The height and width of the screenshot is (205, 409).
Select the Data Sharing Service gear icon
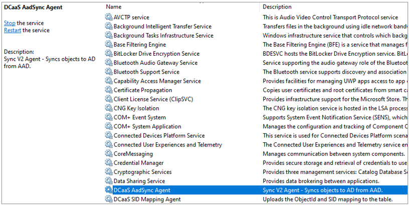tap(109, 181)
